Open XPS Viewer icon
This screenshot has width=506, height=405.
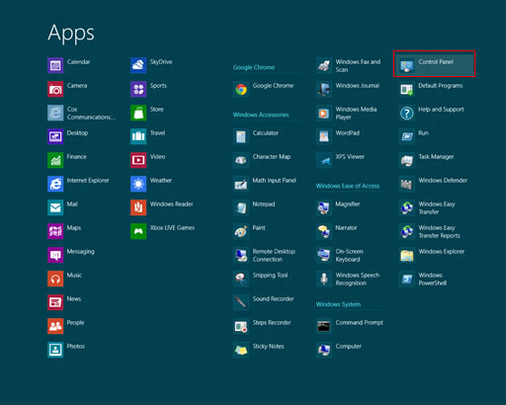(x=324, y=160)
